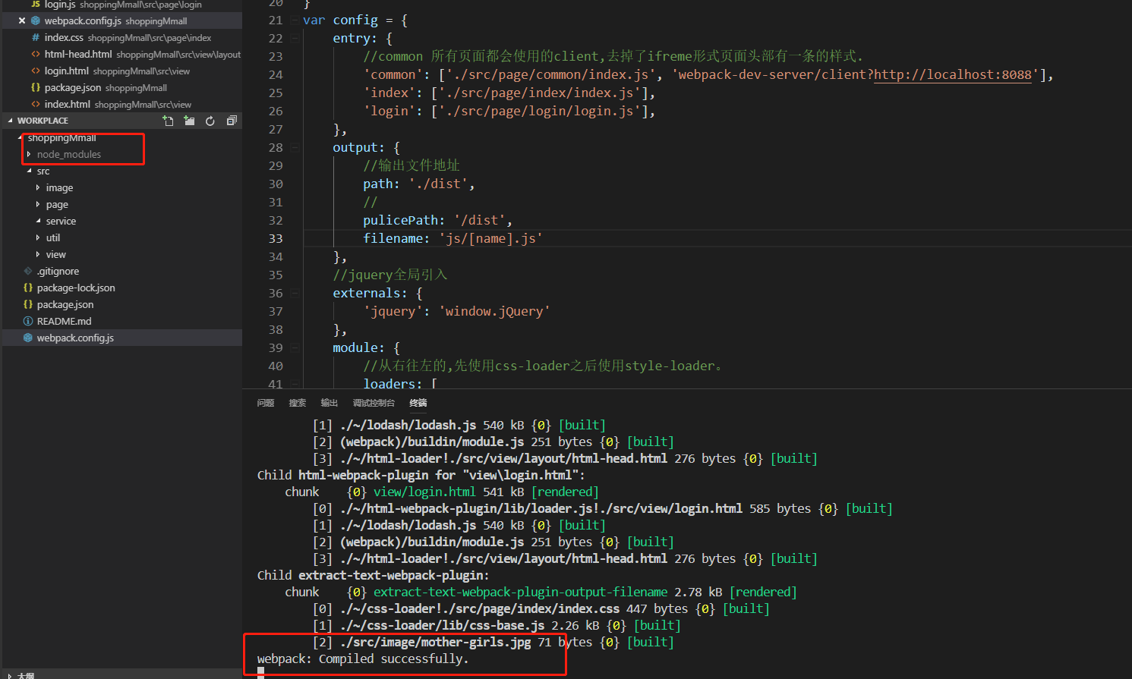
Task: Open .gitignore file in explorer tree
Action: (58, 271)
